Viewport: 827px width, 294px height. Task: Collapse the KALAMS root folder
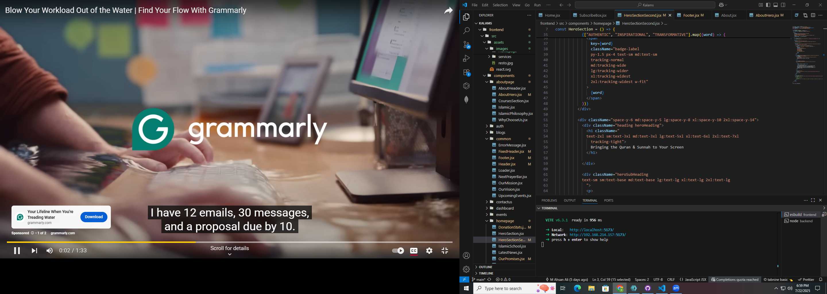click(x=504, y=23)
